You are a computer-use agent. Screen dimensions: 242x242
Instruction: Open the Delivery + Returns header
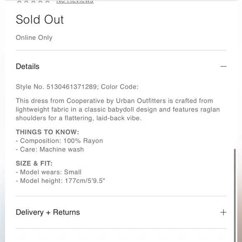pyautogui.click(x=121, y=212)
